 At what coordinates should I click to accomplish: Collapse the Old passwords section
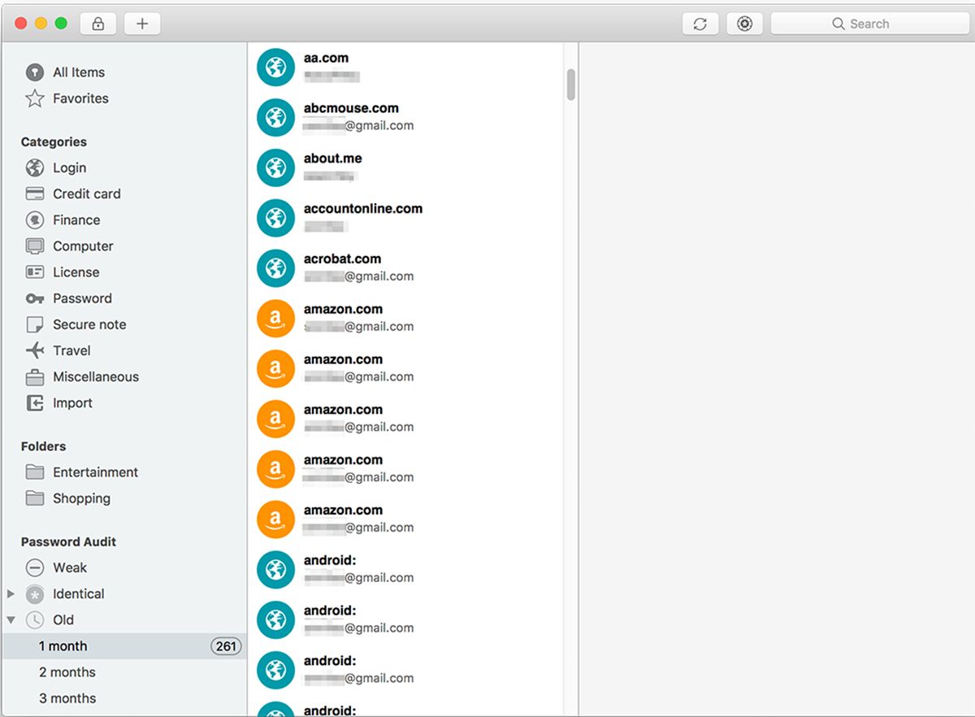click(x=11, y=619)
